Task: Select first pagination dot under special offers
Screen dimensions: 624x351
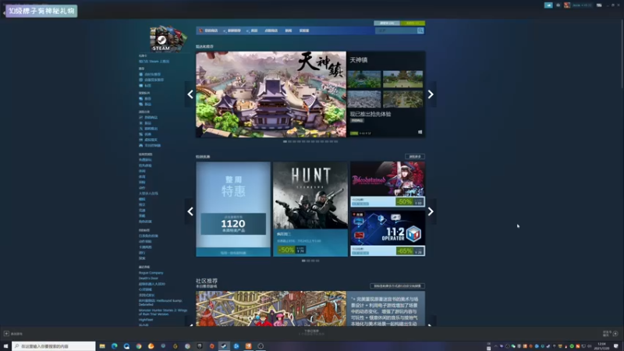Action: pos(303,261)
